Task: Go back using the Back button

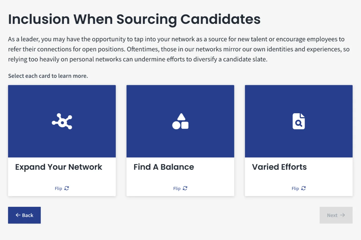Action: (24, 215)
